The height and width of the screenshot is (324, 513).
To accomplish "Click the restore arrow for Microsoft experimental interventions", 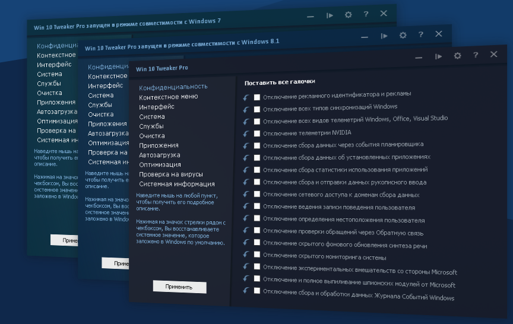I will [246, 266].
